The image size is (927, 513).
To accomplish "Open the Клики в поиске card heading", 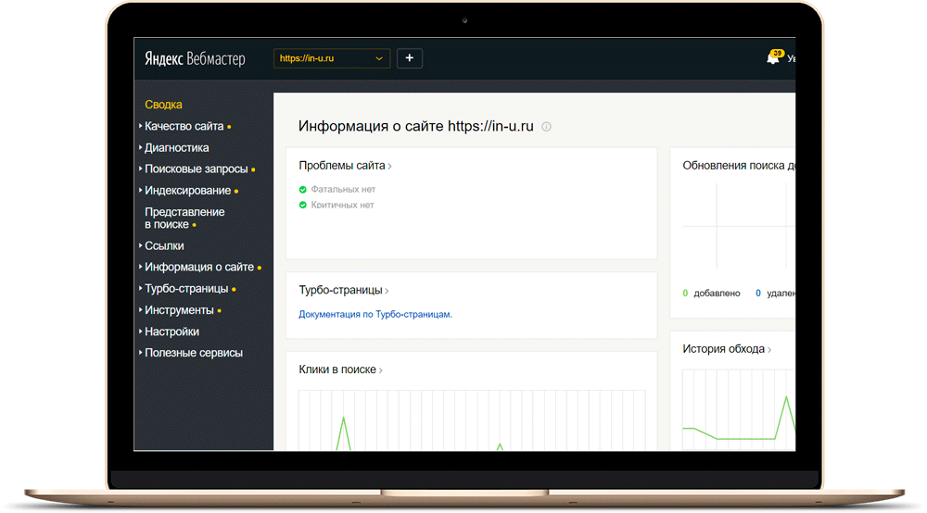I will pos(340,369).
